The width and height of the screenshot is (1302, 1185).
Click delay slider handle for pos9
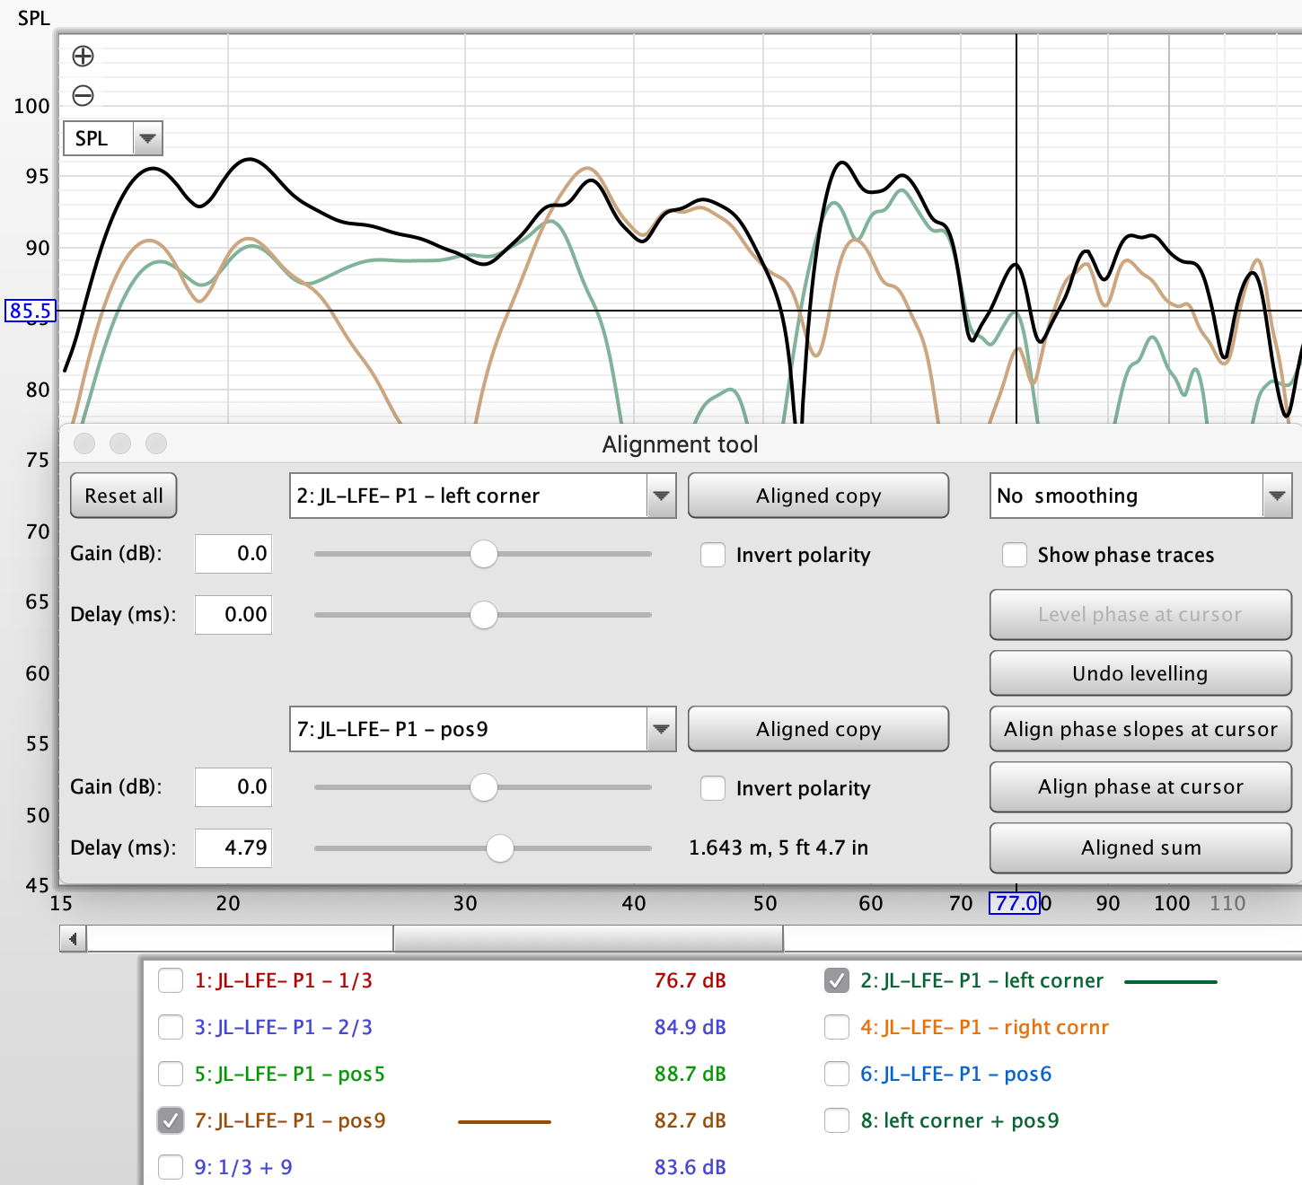tap(500, 848)
